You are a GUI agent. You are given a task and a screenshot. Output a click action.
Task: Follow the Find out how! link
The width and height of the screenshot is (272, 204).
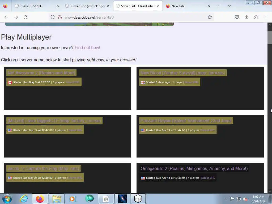[x=87, y=48]
